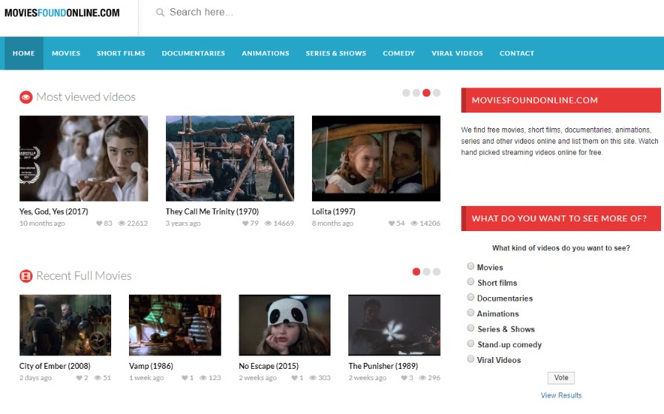Screen dimensions: 664x414
Task: Click heart icon under Yes, God, Yes
Action: coord(99,224)
